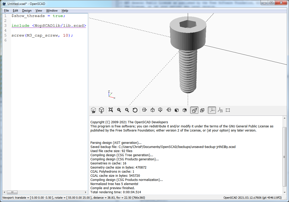Select the Front view solid cube icon
The width and height of the screenshot is (289, 202).
point(177,110)
